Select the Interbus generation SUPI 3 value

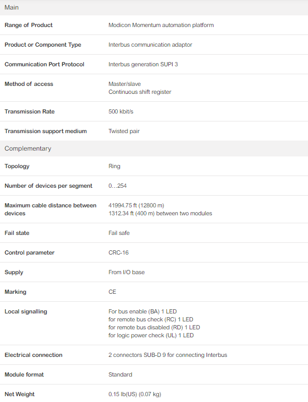coord(143,64)
